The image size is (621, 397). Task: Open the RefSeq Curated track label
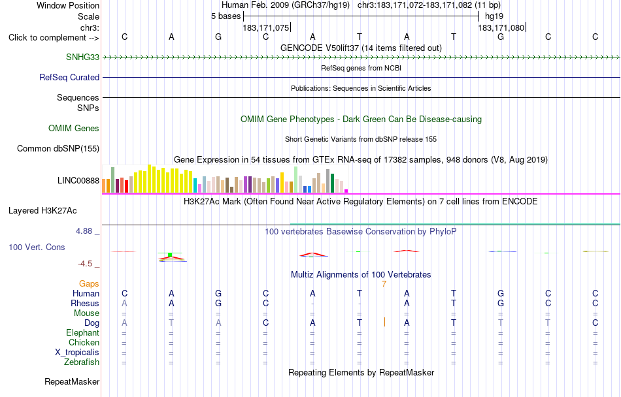pos(69,77)
